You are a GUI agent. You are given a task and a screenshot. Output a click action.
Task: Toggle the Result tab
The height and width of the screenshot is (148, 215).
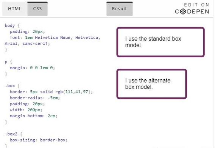click(120, 9)
